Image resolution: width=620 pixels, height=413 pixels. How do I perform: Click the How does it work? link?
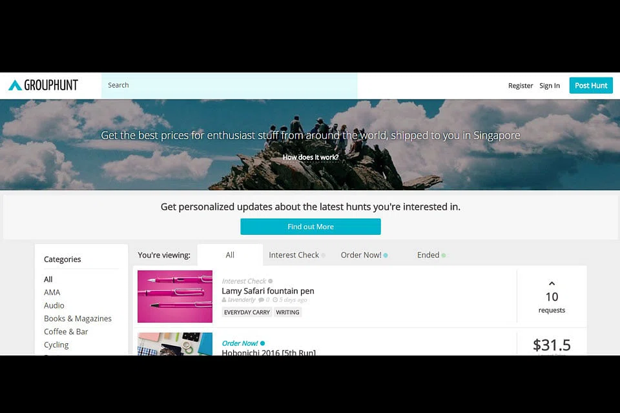pos(311,157)
